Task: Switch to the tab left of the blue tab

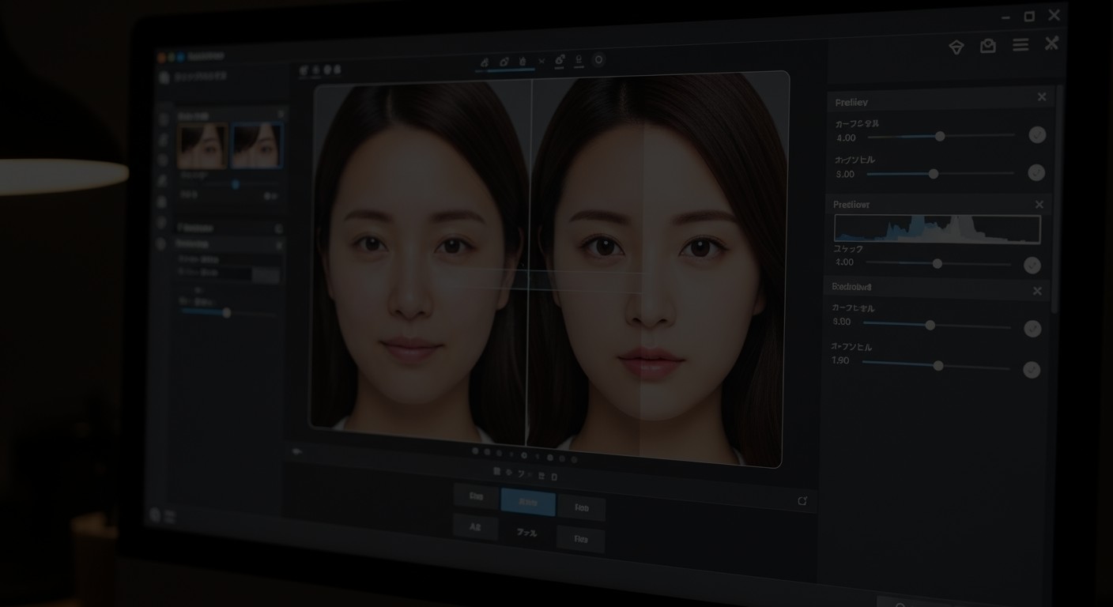Action: [x=476, y=497]
